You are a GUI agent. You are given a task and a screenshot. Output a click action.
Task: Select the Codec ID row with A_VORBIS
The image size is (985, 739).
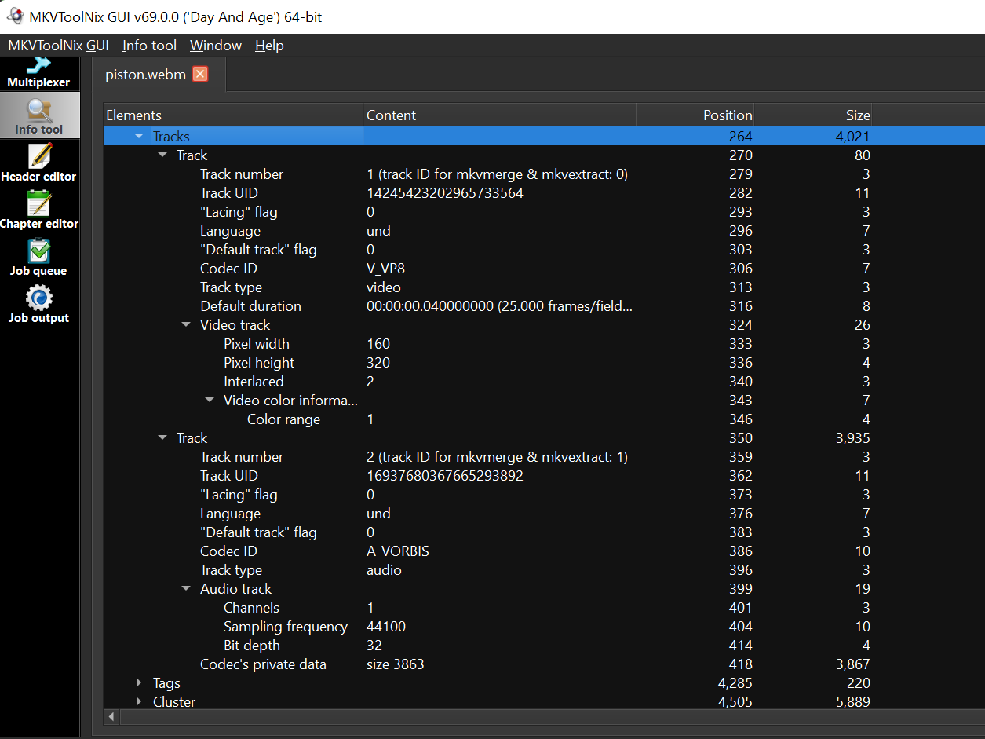[x=544, y=551]
